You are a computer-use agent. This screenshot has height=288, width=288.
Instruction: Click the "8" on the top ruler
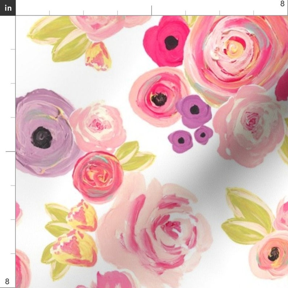pyautogui.click(x=282, y=4)
